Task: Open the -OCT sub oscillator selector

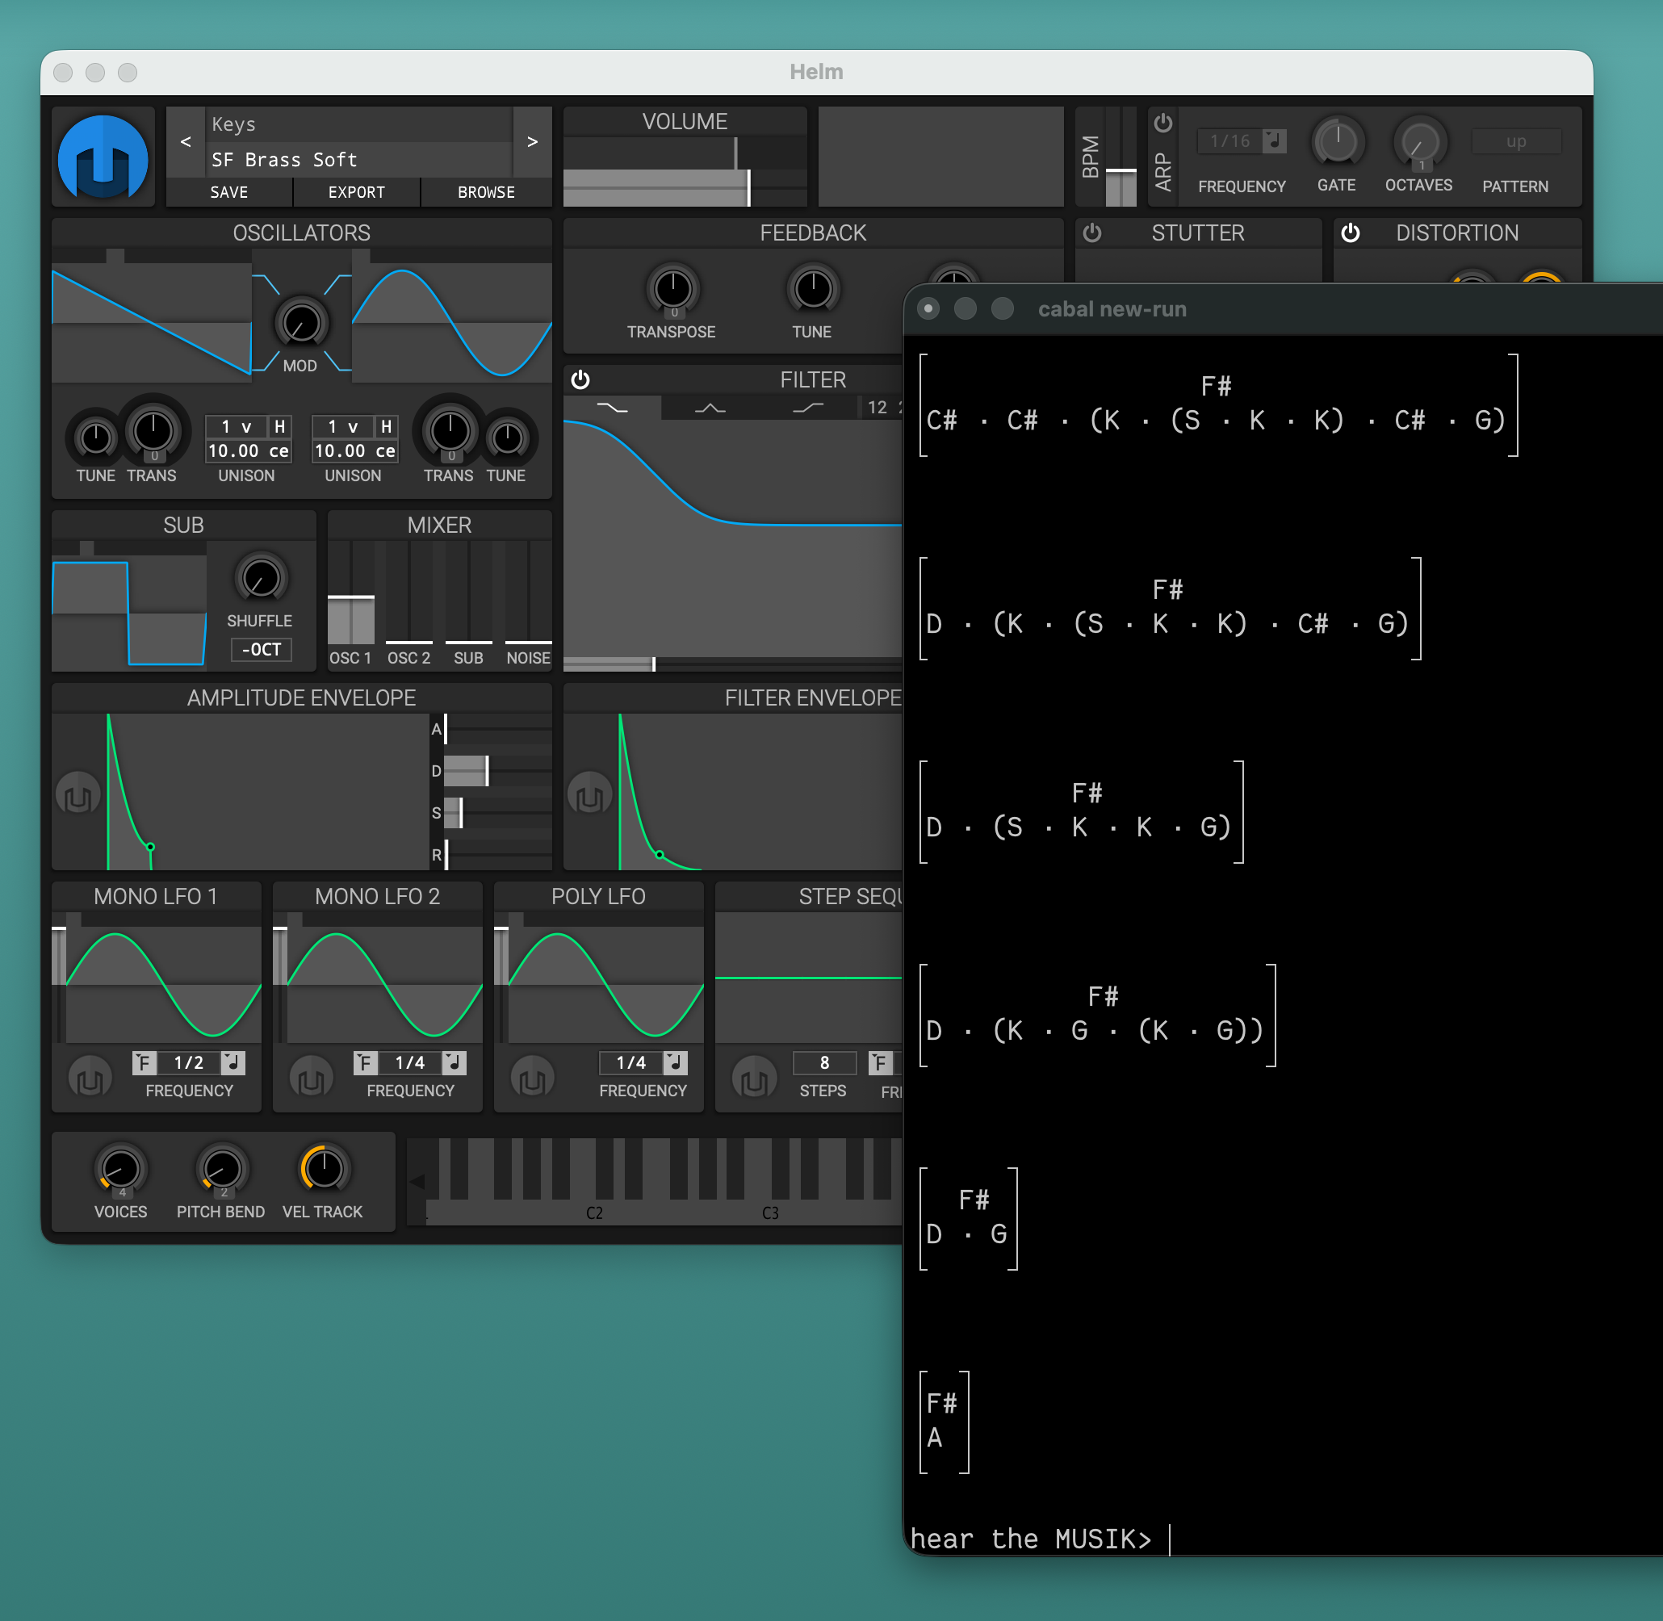Action: 262,650
